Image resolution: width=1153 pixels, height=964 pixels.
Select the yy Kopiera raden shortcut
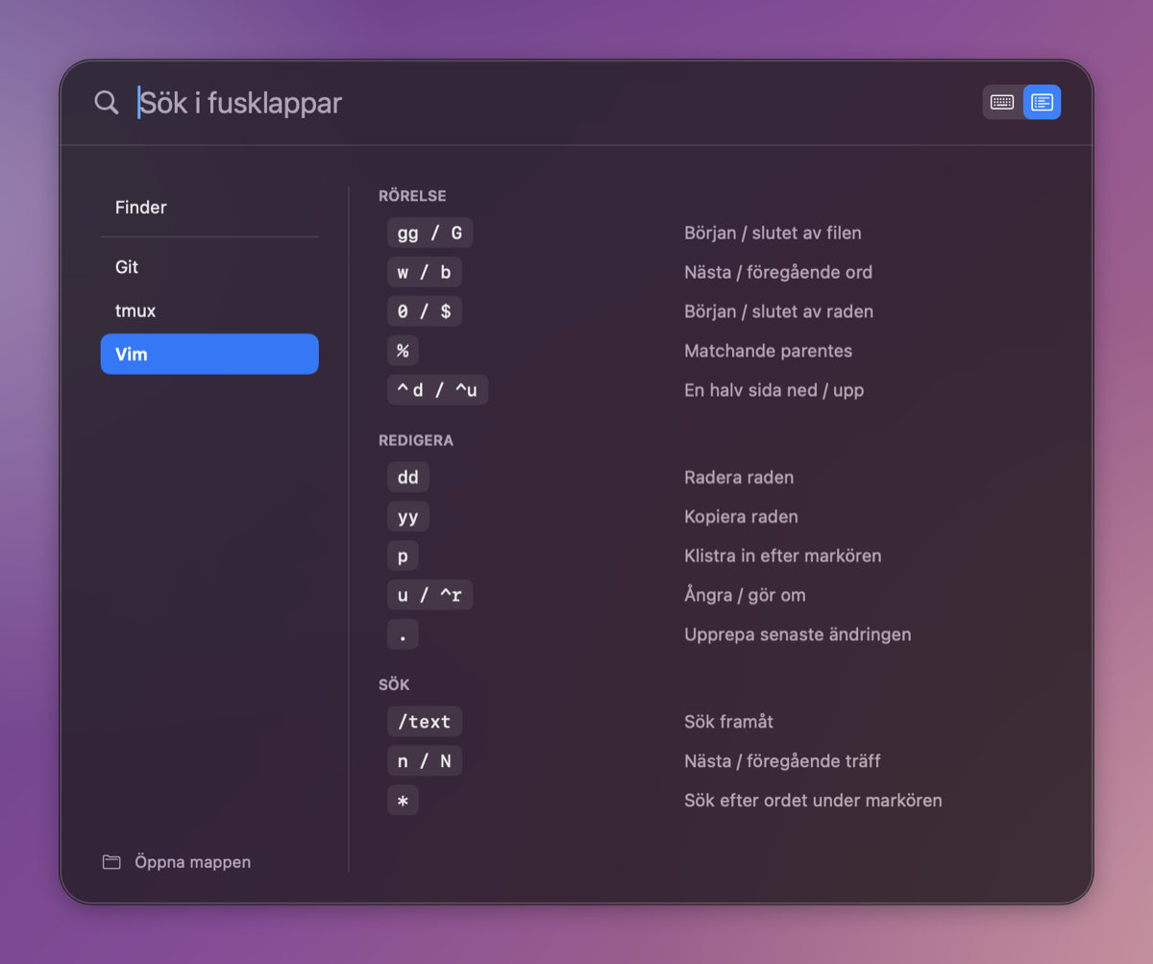(408, 516)
